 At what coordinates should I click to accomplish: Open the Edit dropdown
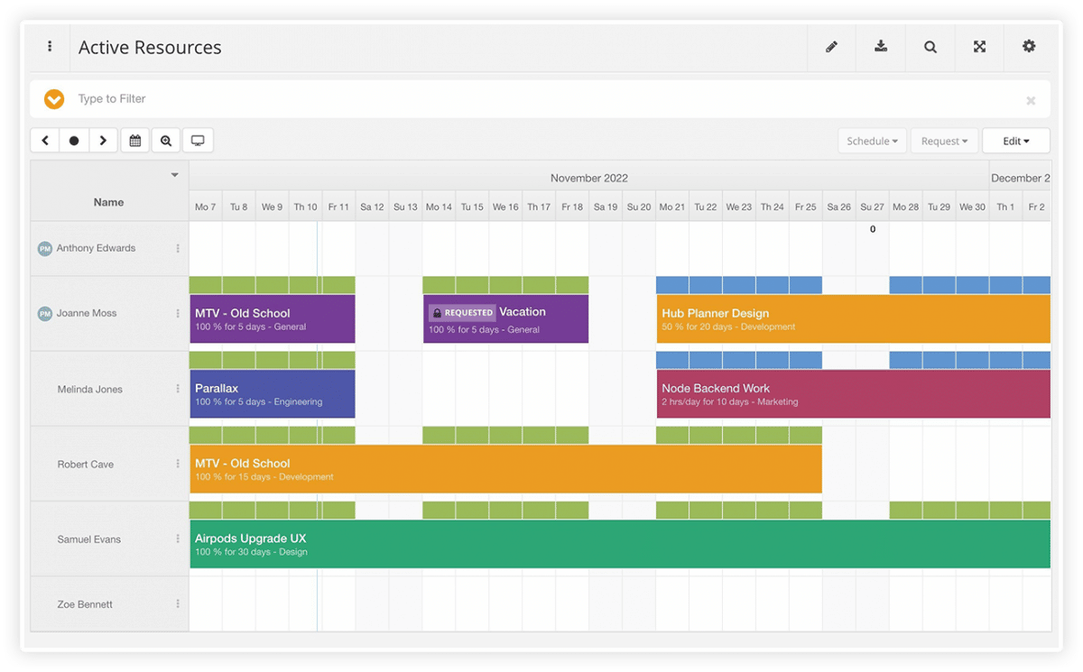click(x=1015, y=141)
